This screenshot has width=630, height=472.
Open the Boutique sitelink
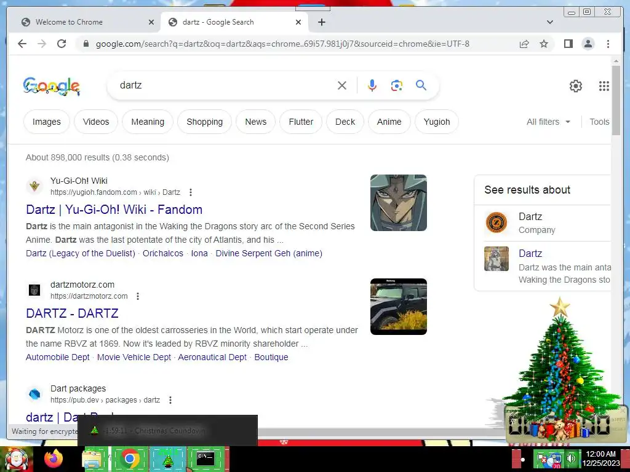click(271, 357)
